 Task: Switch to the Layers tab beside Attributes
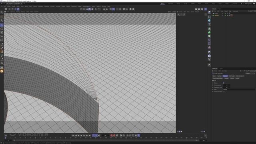pos(221,69)
